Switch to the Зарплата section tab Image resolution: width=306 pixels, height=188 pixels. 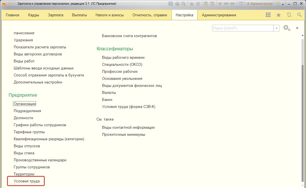55,15
